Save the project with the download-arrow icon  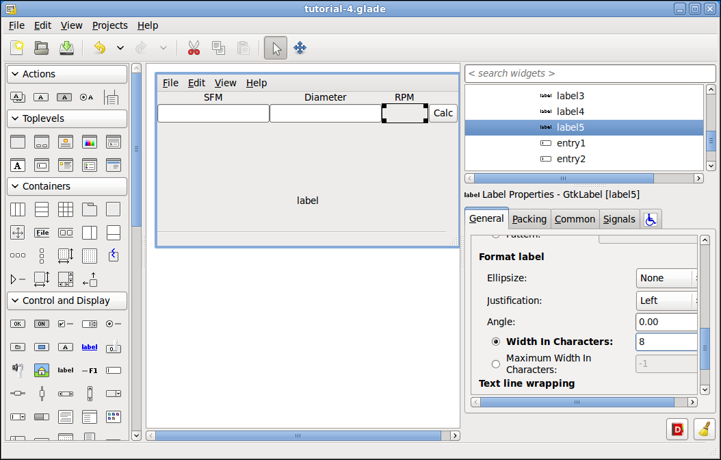click(x=66, y=47)
